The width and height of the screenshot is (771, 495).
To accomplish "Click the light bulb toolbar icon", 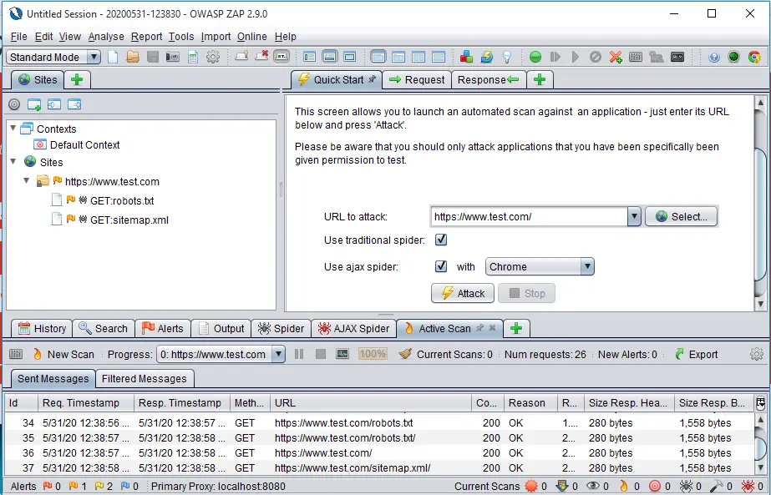I will tap(507, 57).
